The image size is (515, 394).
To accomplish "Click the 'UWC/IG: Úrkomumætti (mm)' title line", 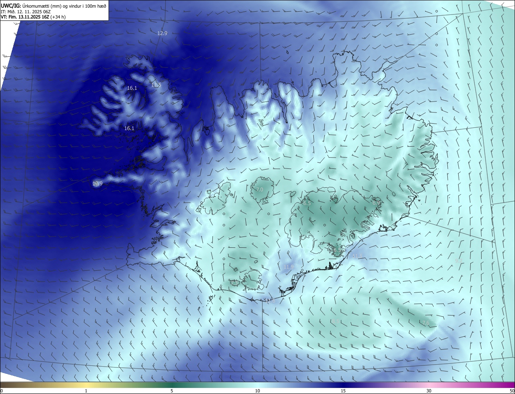I will [54, 6].
